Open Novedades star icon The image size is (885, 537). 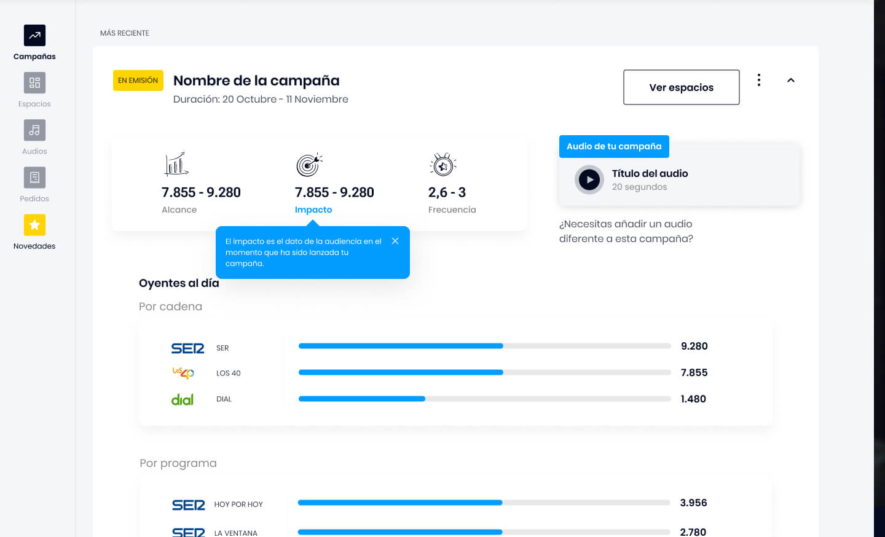tap(34, 225)
